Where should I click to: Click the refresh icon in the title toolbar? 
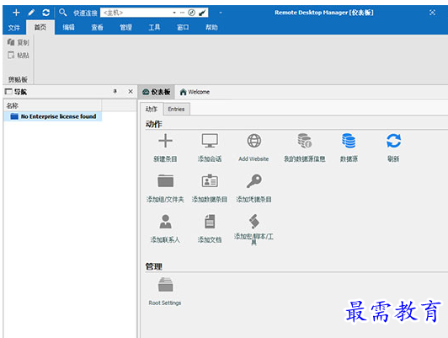pos(45,13)
